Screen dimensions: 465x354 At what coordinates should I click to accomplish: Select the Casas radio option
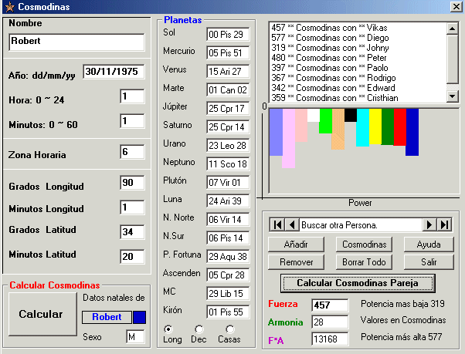tap(230, 329)
